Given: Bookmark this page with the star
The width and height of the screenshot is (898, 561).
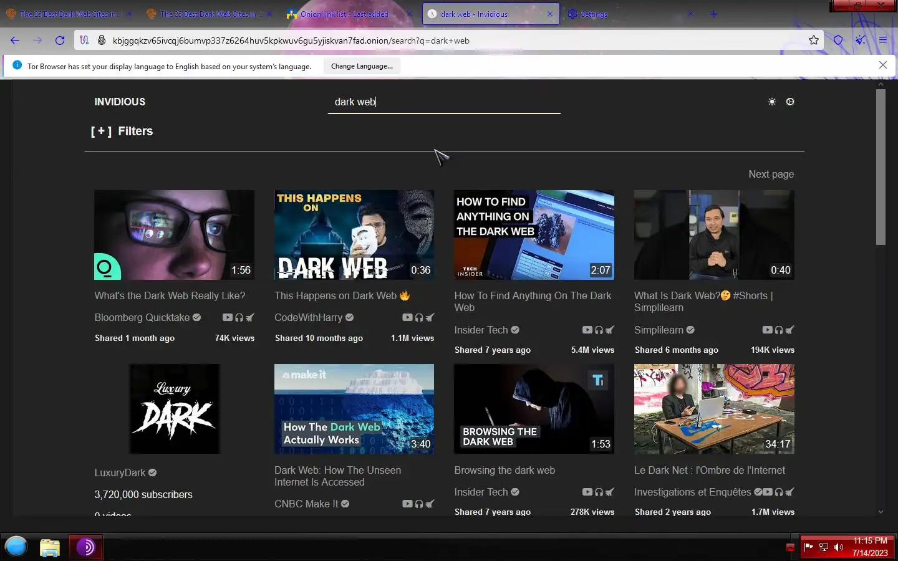Looking at the screenshot, I should click(814, 41).
